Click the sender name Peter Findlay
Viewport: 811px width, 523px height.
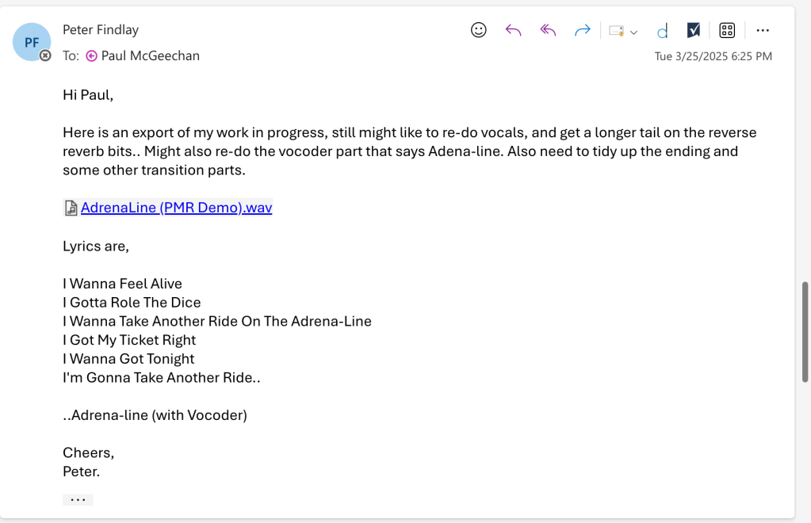tap(101, 30)
